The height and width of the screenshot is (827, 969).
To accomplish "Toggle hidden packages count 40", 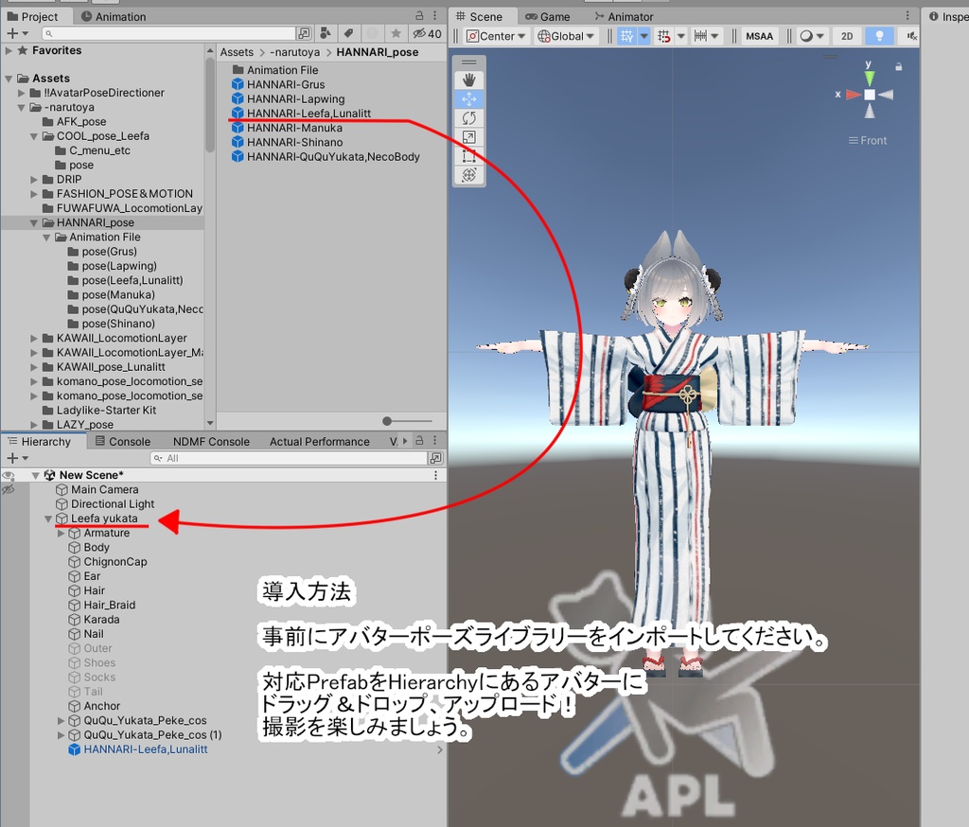I will (428, 33).
